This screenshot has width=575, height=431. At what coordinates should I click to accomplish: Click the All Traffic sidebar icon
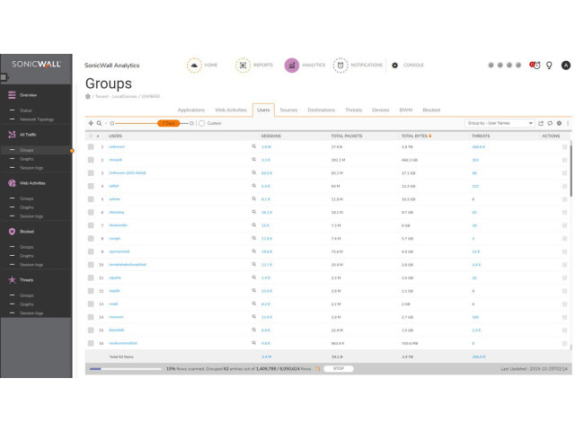[12, 135]
